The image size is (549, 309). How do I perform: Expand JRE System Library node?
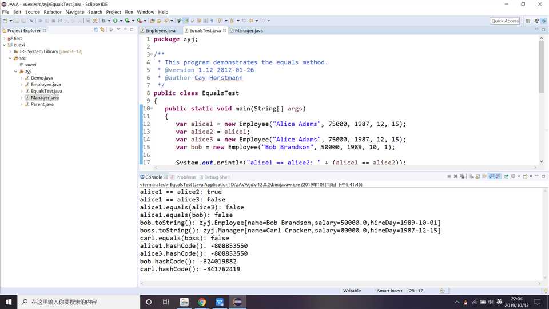click(x=10, y=51)
